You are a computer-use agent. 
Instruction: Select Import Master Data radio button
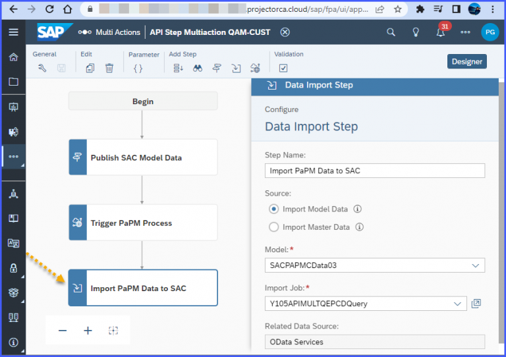pos(274,227)
